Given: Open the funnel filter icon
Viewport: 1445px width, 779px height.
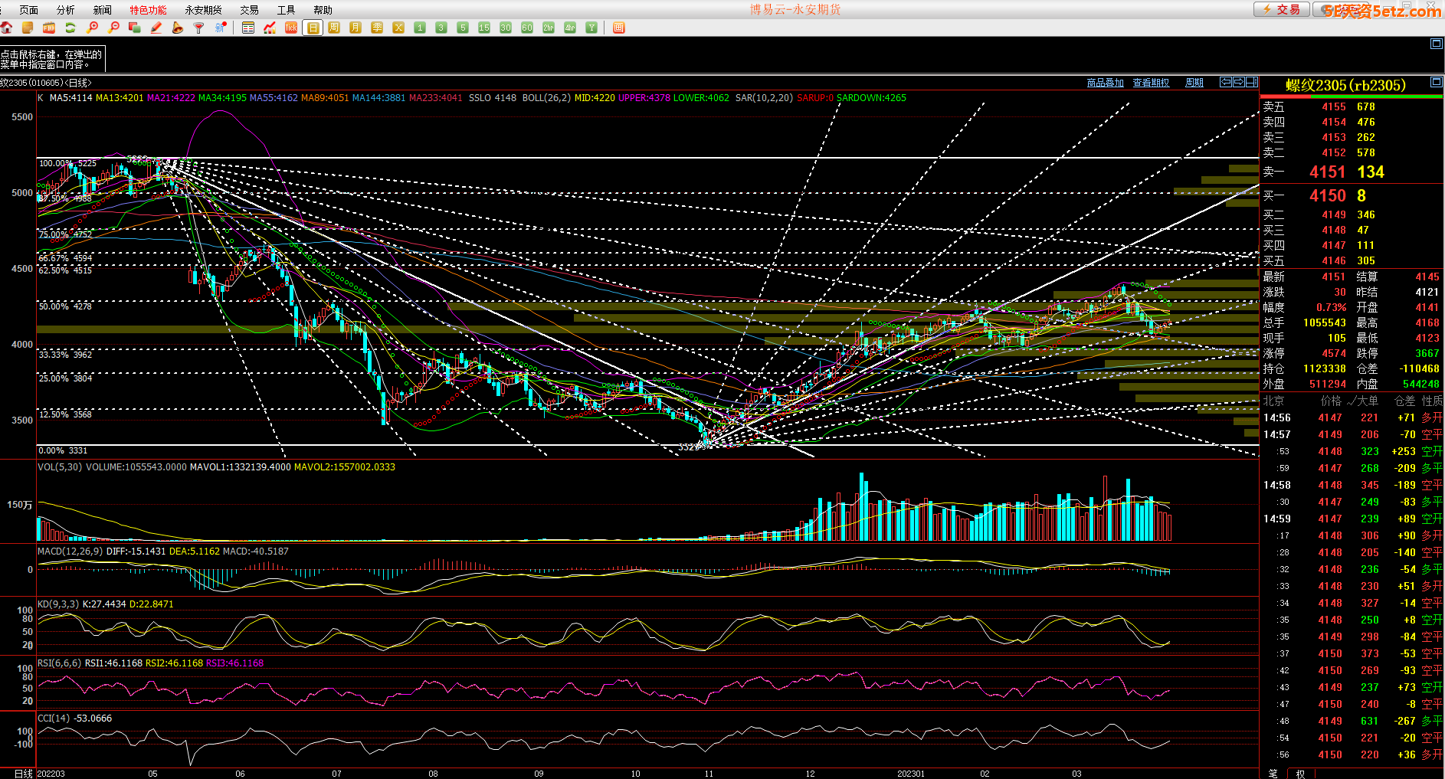Looking at the screenshot, I should (x=199, y=28).
